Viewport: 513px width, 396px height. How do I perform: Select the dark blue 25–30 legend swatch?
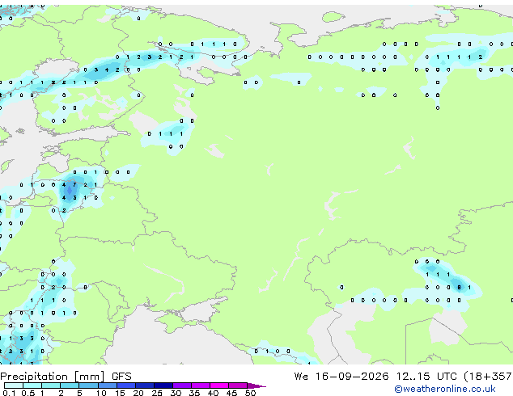(x=163, y=385)
